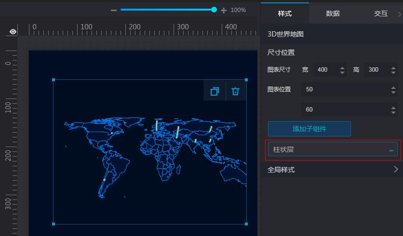
Task: Select the 柱状层 sub-component row
Action: click(333, 149)
